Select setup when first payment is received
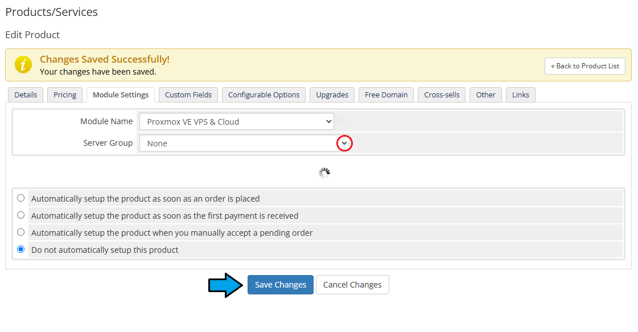The width and height of the screenshot is (638, 332). pos(20,215)
